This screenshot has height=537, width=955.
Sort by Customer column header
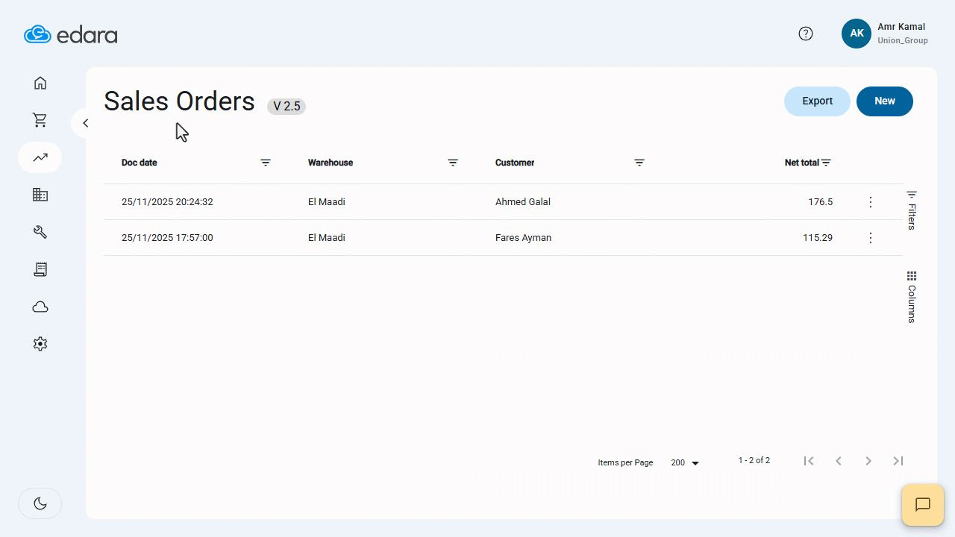click(x=515, y=163)
